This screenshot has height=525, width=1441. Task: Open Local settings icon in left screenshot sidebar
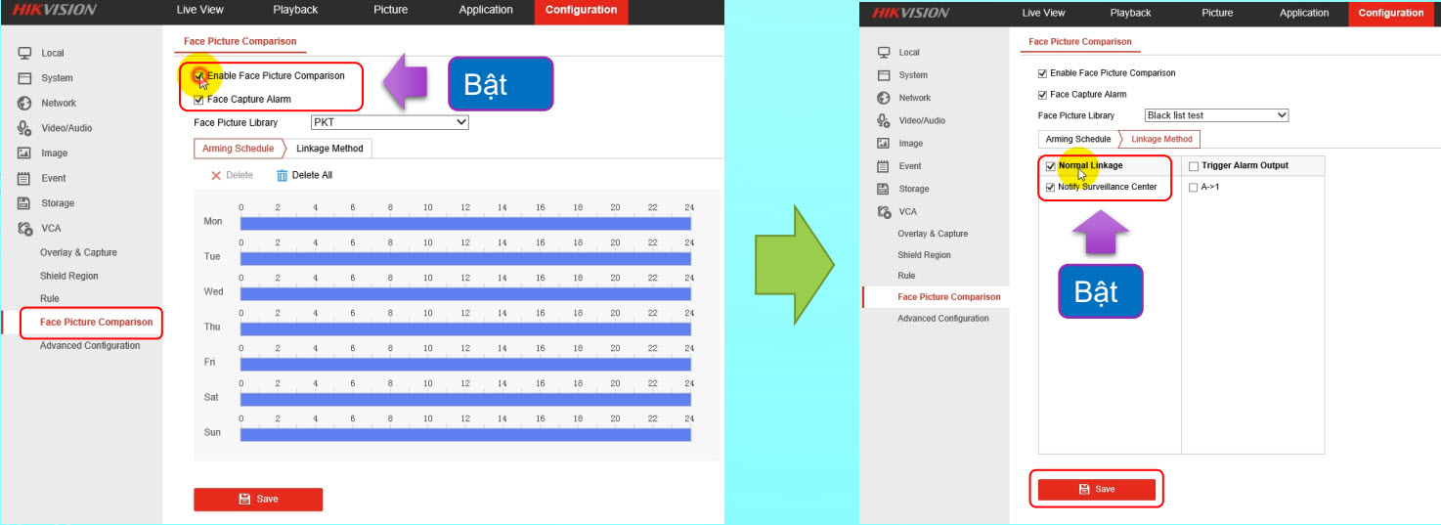coord(25,53)
